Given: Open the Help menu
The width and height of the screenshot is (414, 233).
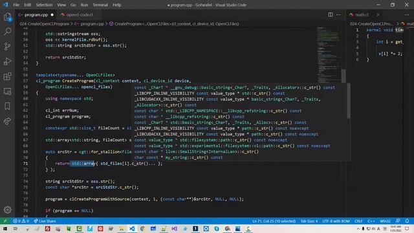Looking at the screenshot, I should click(x=116, y=5).
